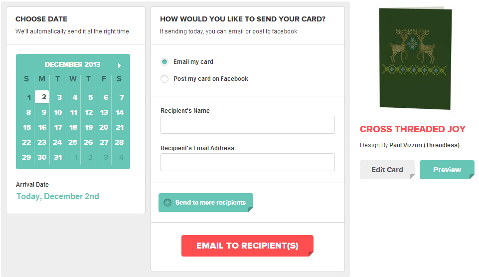Pick December 25 on the calendar
This screenshot has width=479, height=277.
[73, 142]
